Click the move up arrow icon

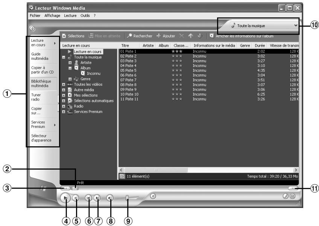[190, 36]
